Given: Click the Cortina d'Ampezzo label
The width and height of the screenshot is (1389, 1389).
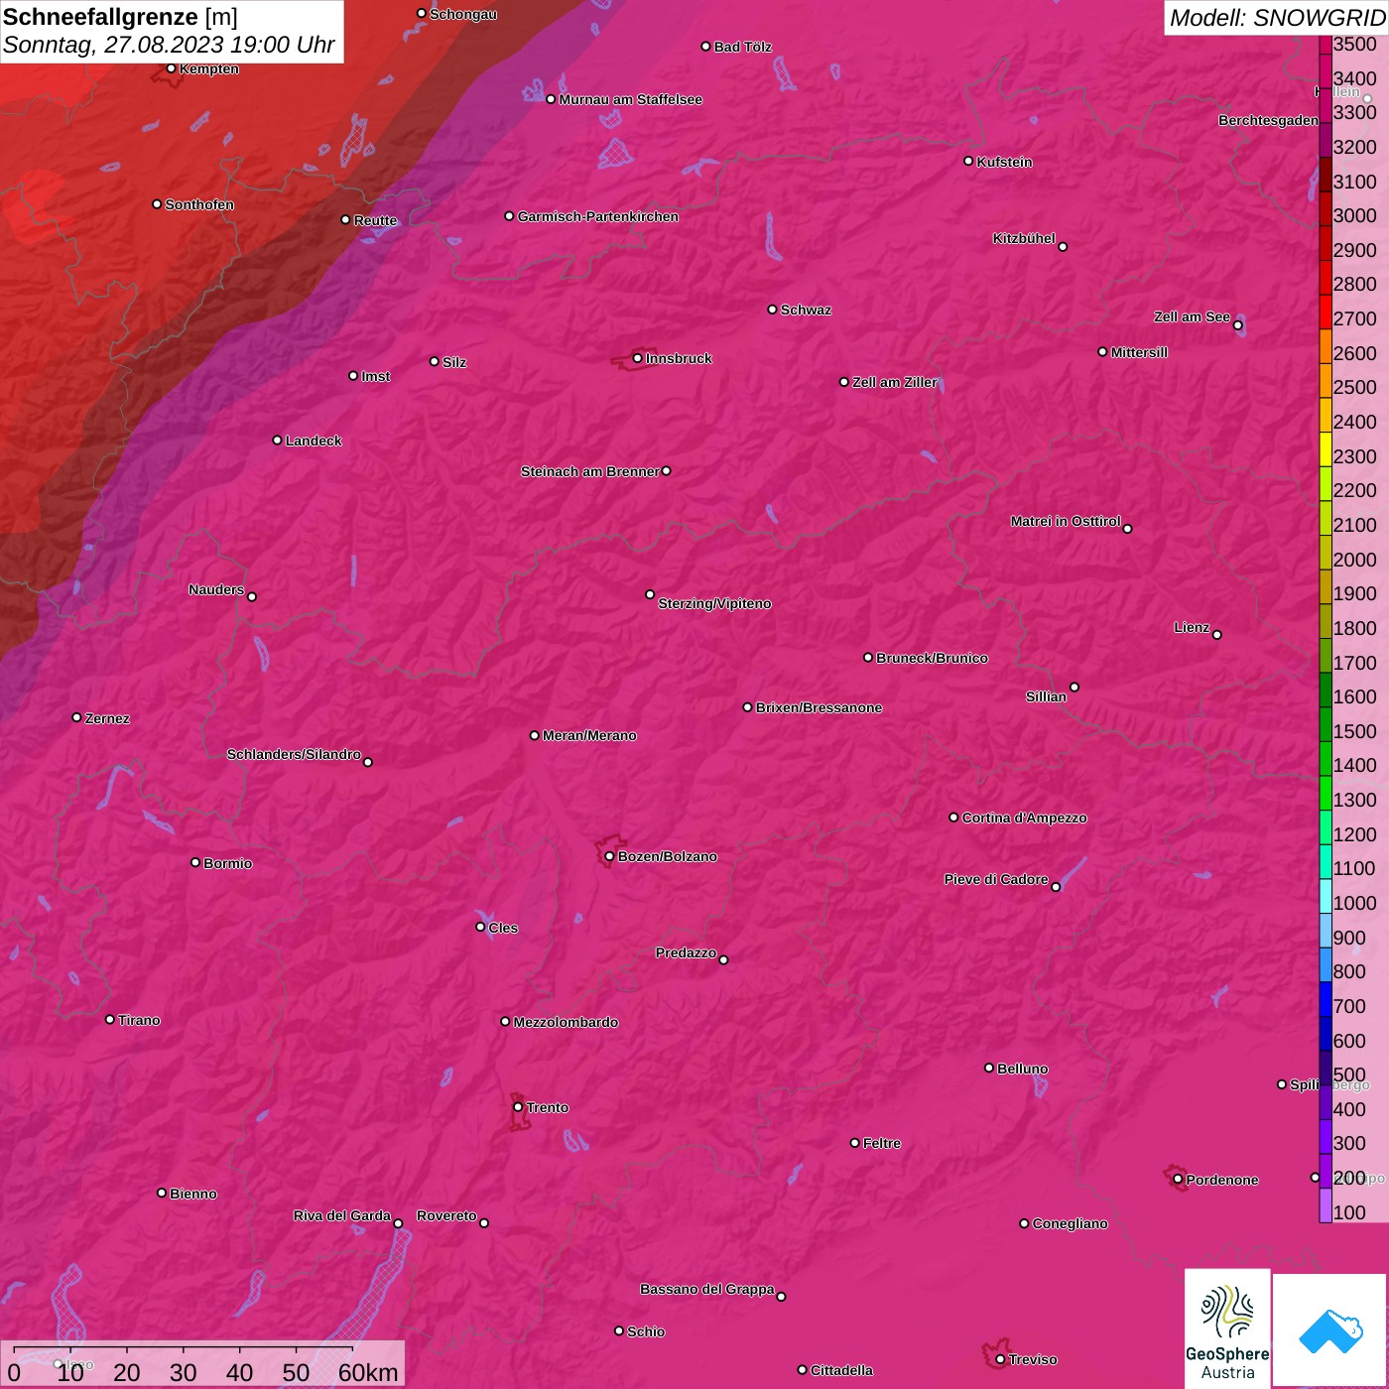Looking at the screenshot, I should tap(1024, 818).
